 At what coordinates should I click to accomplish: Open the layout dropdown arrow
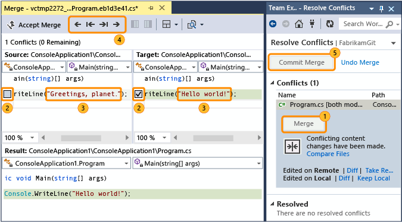point(176,25)
